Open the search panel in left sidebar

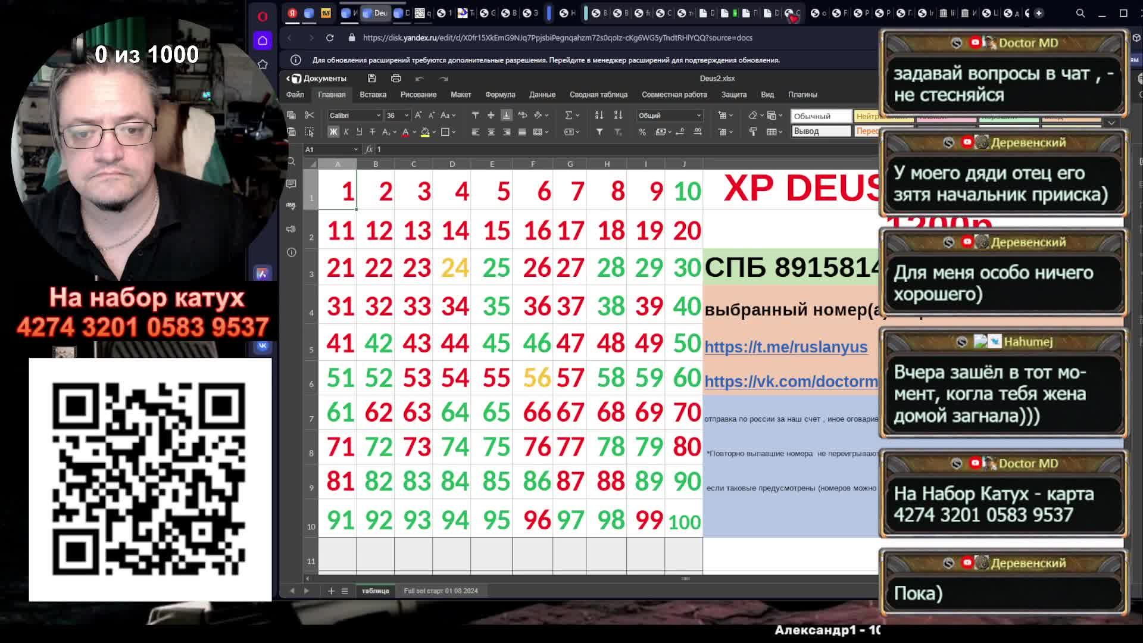click(x=291, y=162)
